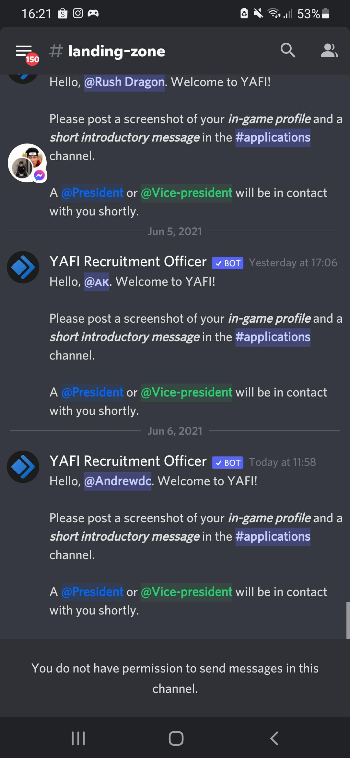Open #applications link in Andrewdc welcome message
This screenshot has width=350, height=758.
point(273,537)
